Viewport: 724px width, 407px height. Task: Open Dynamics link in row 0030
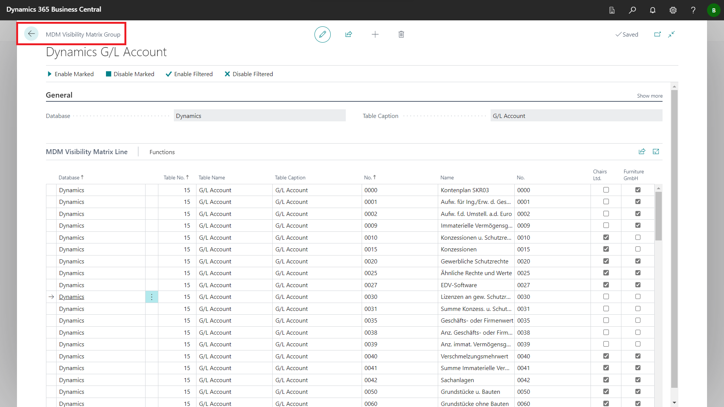point(72,297)
